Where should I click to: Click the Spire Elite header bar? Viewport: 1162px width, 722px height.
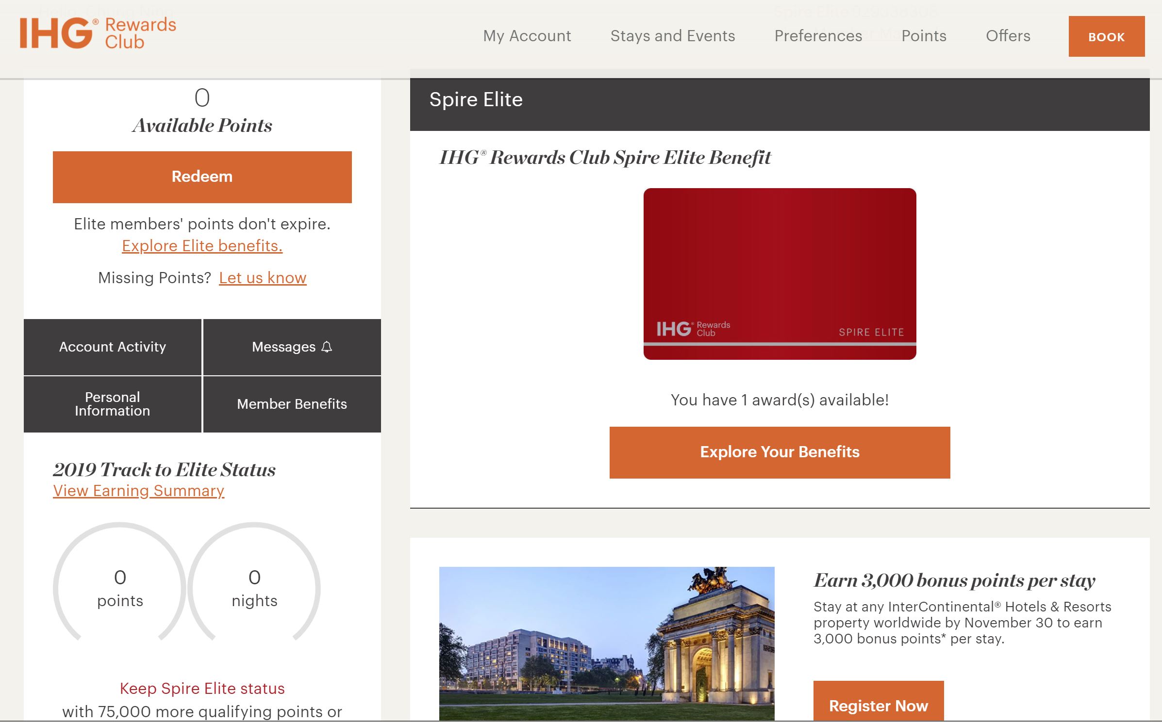(780, 104)
